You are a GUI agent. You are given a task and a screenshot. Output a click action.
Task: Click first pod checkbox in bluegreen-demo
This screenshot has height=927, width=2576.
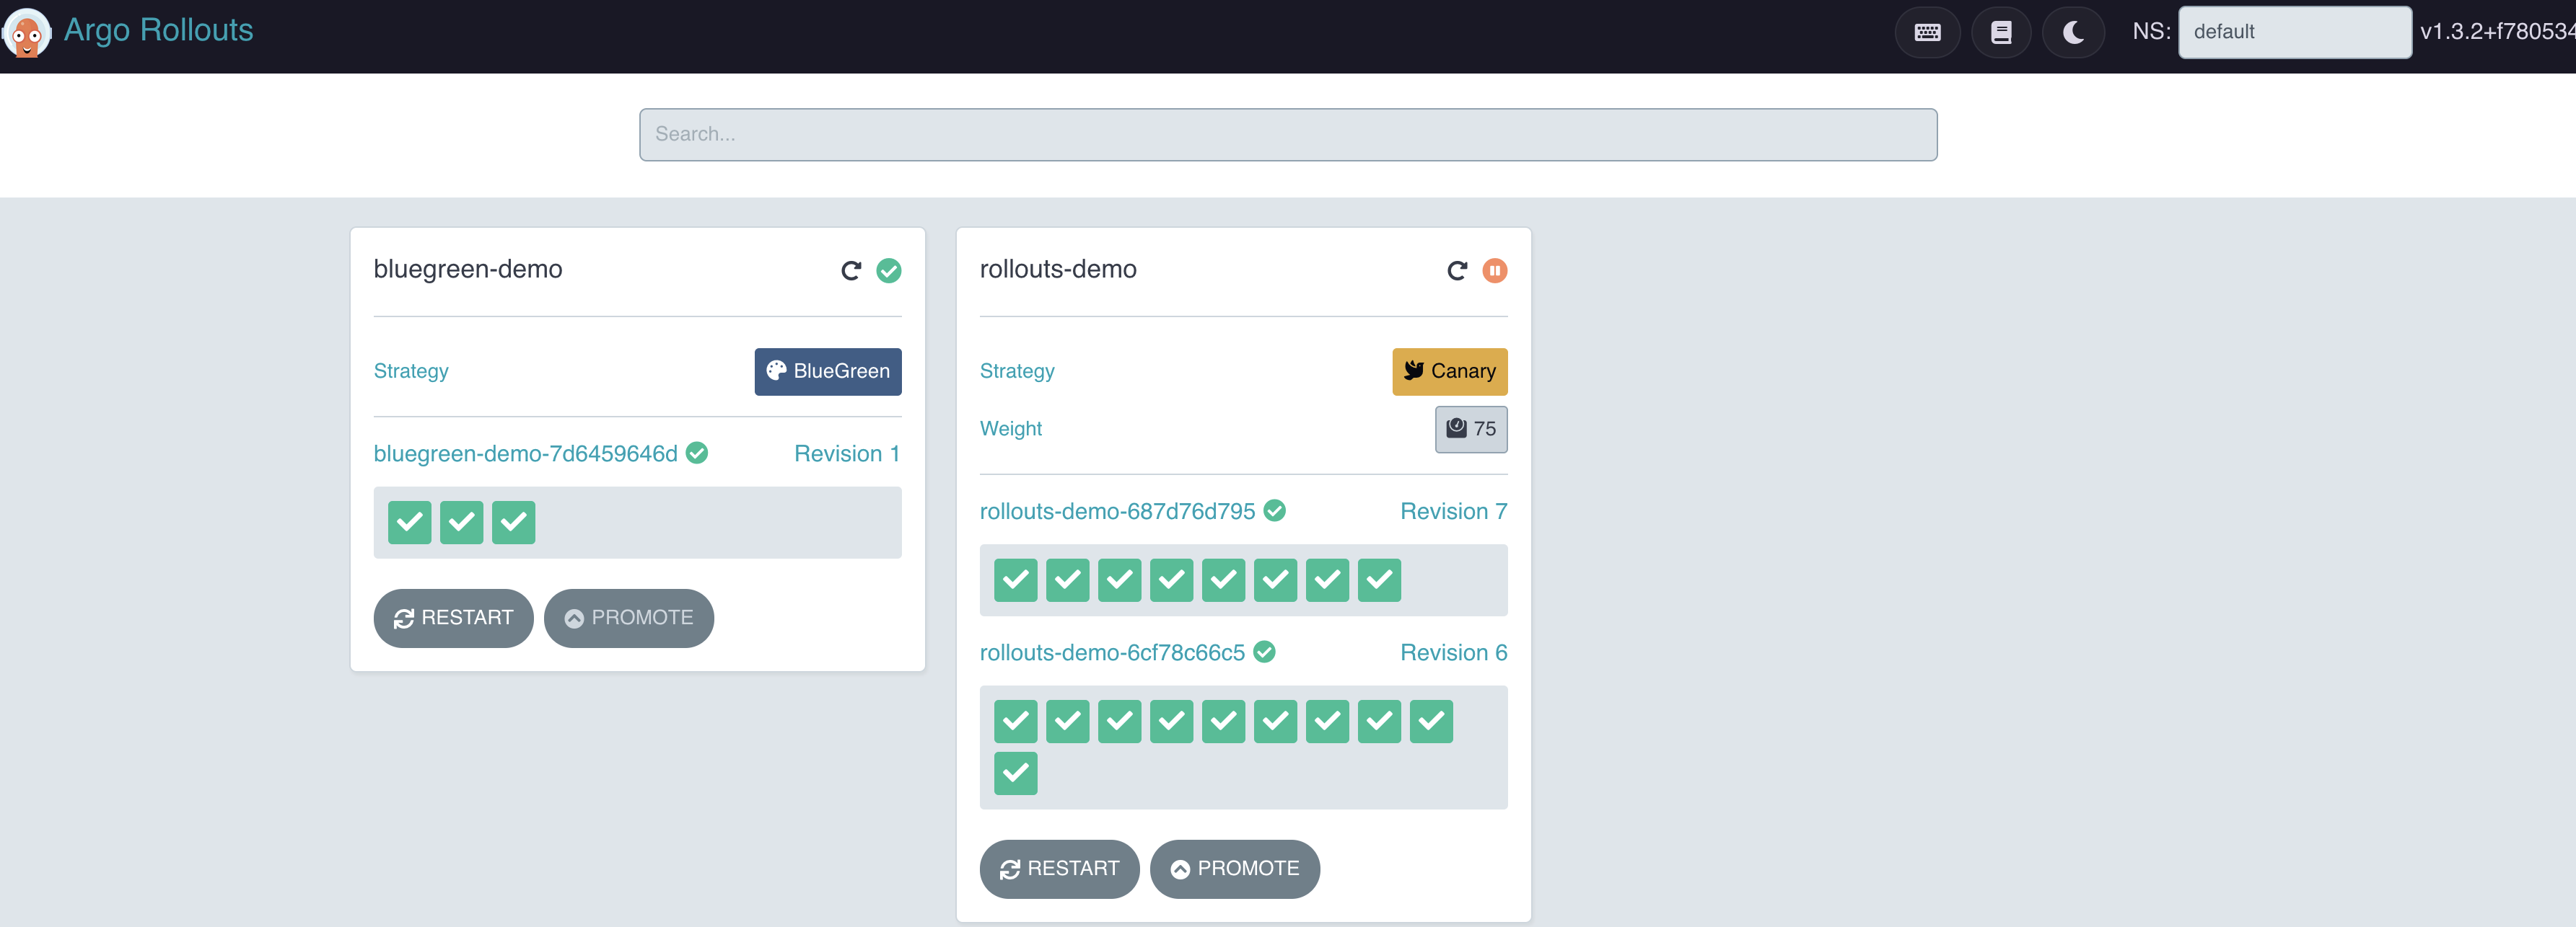[409, 523]
